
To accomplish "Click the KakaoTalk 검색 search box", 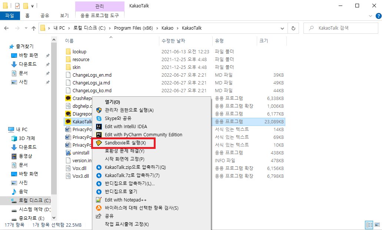I will (x=341, y=28).
